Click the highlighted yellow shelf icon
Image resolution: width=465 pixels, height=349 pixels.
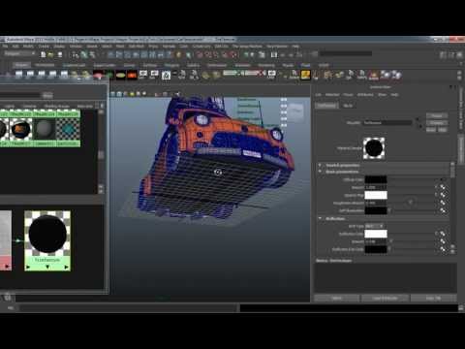[x=305, y=75]
